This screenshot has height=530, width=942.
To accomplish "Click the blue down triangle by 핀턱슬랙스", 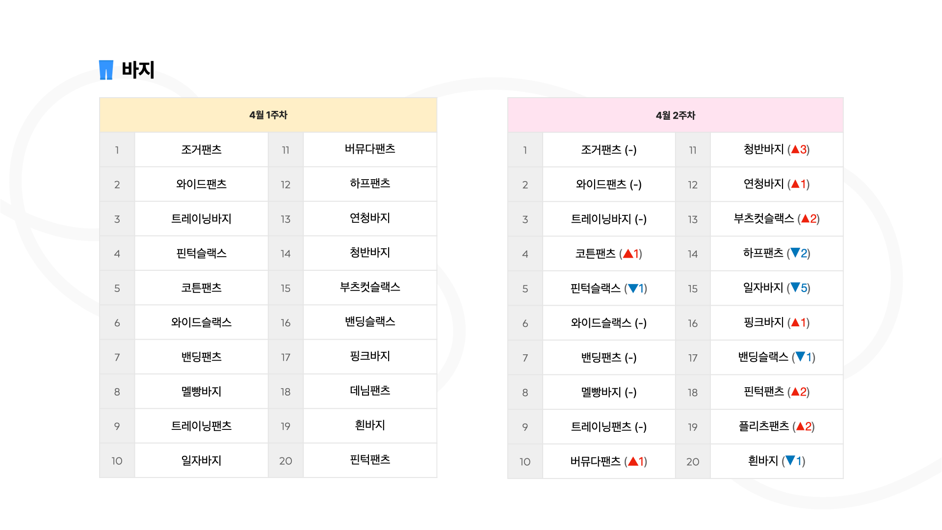I will pos(633,289).
